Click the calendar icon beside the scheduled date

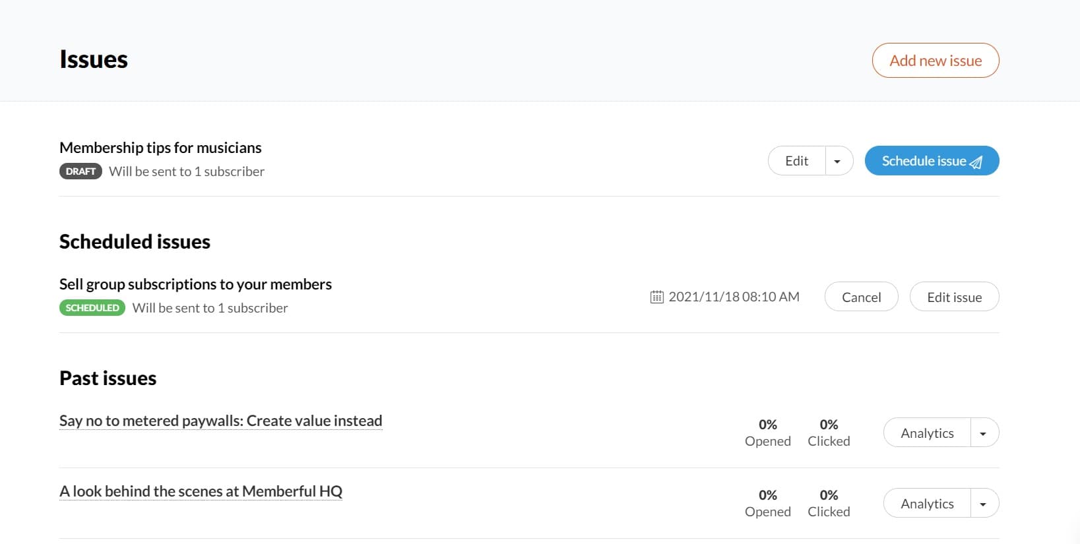pos(656,297)
